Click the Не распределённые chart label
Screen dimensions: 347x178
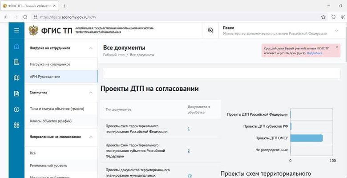coord(272,150)
